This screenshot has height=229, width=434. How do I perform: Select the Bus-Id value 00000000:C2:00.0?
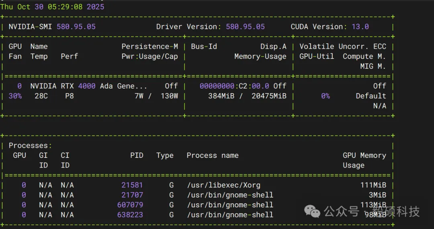click(234, 86)
